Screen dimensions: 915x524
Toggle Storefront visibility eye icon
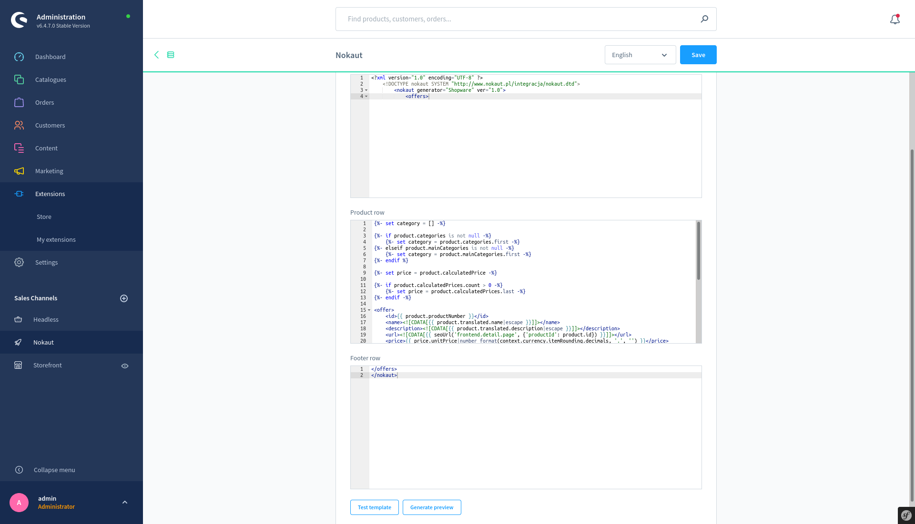pos(125,366)
